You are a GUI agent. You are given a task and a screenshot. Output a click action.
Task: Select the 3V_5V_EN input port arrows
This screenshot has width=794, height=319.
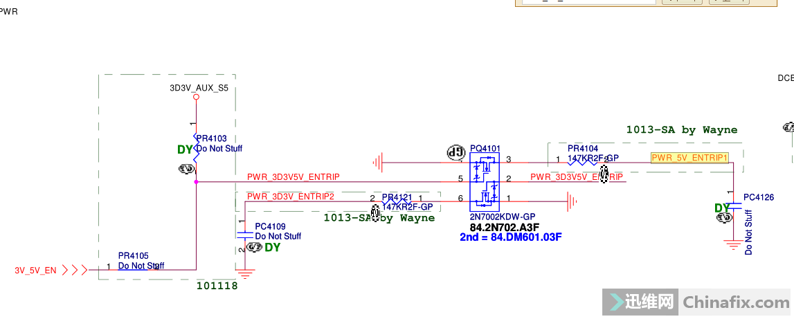pos(75,270)
